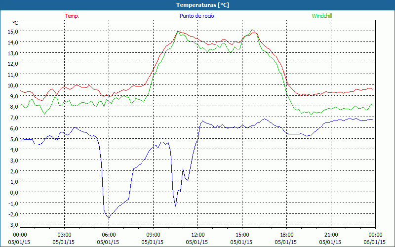Click the 15:00 time axis label
The height and width of the screenshot is (247, 395).
coord(242,235)
